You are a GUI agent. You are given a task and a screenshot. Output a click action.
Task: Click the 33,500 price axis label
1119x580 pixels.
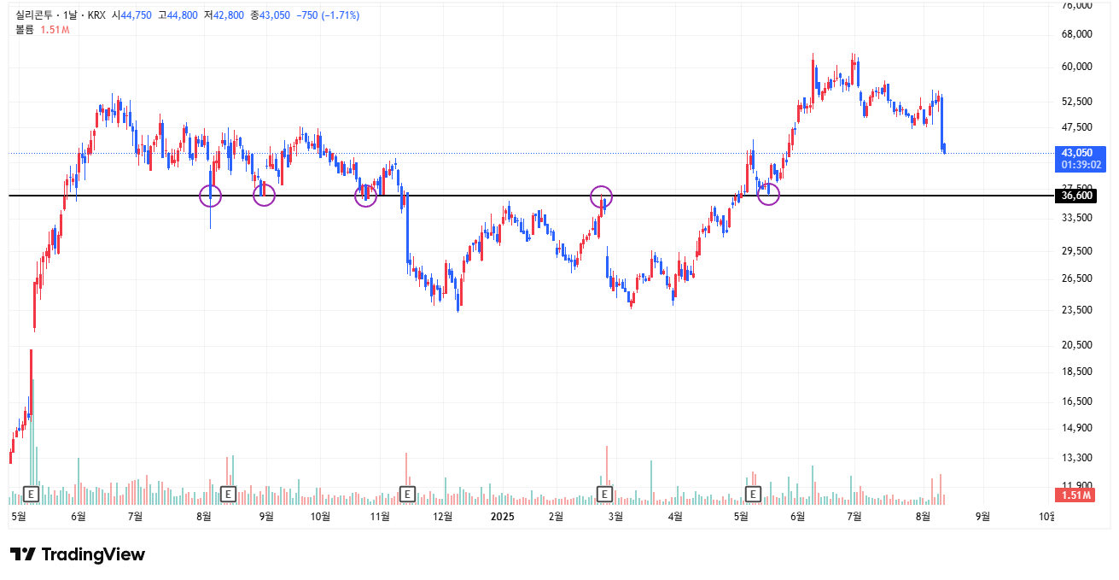coord(1077,218)
